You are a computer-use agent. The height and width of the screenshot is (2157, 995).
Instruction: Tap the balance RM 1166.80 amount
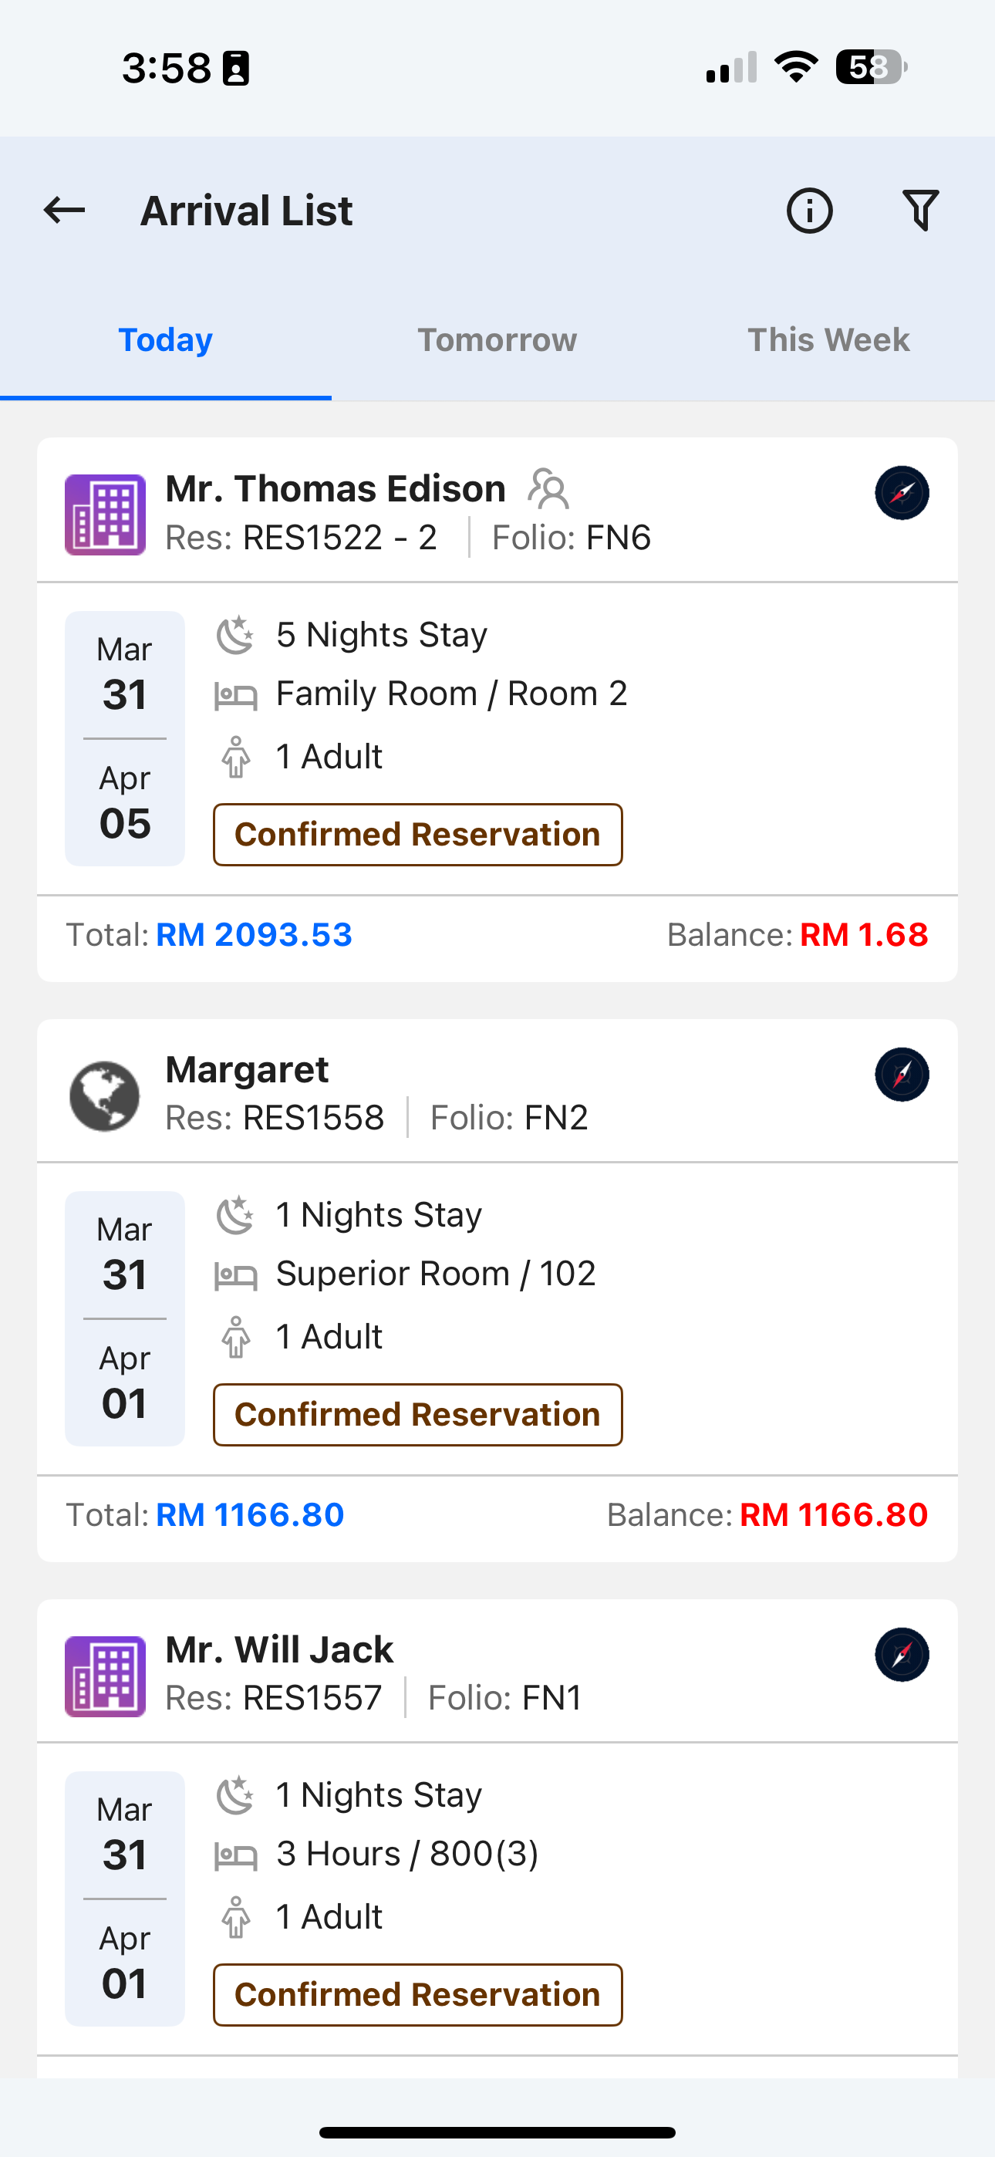tap(835, 1514)
